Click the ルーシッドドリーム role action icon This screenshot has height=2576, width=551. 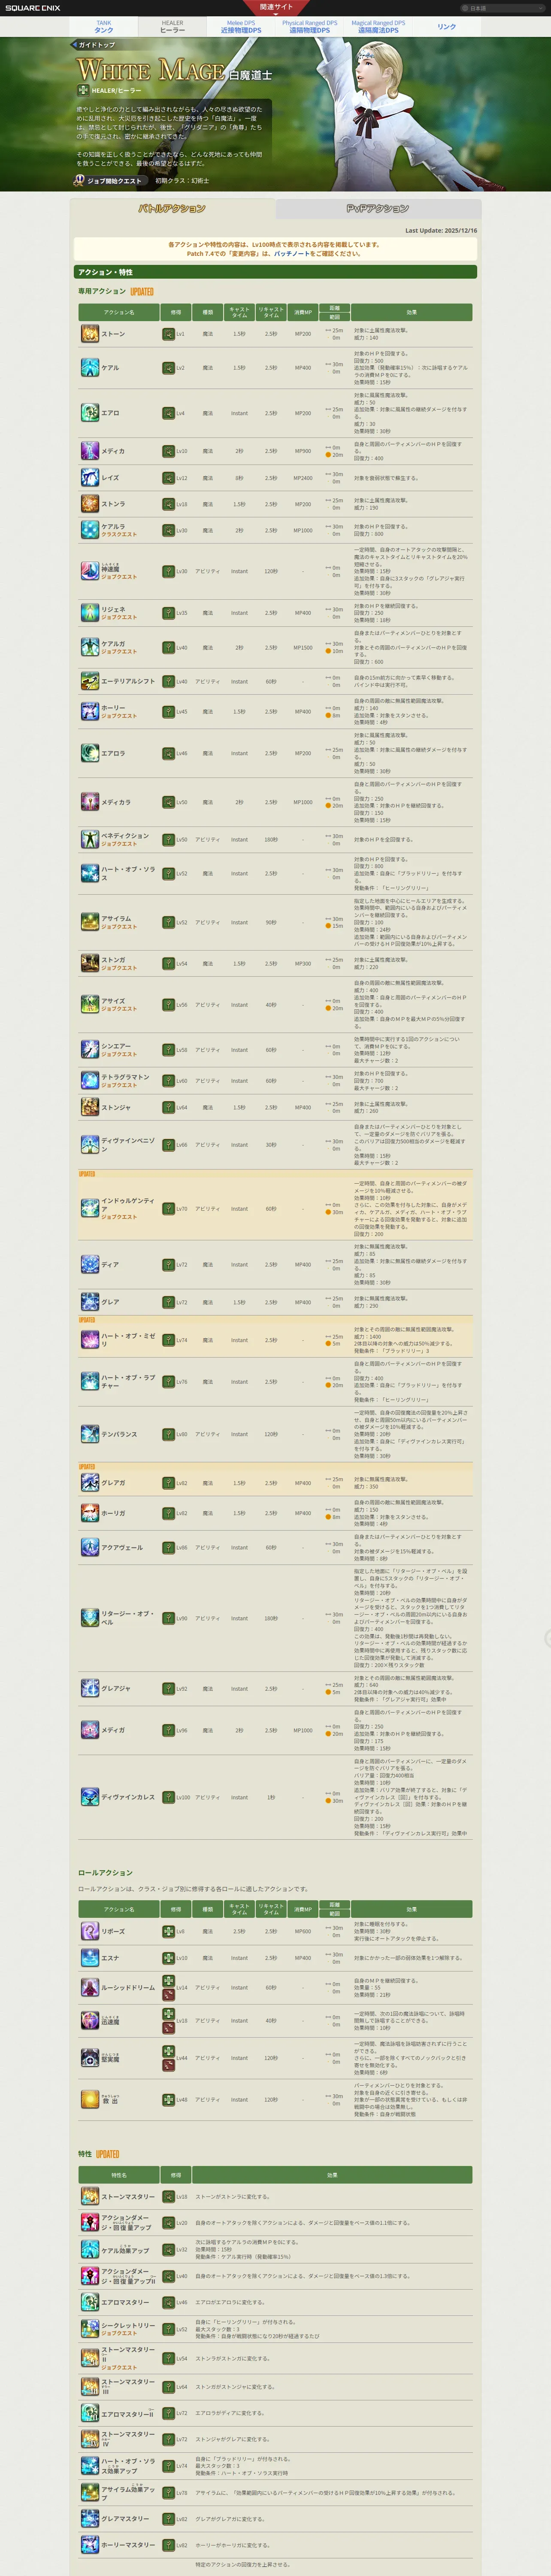pos(90,1987)
